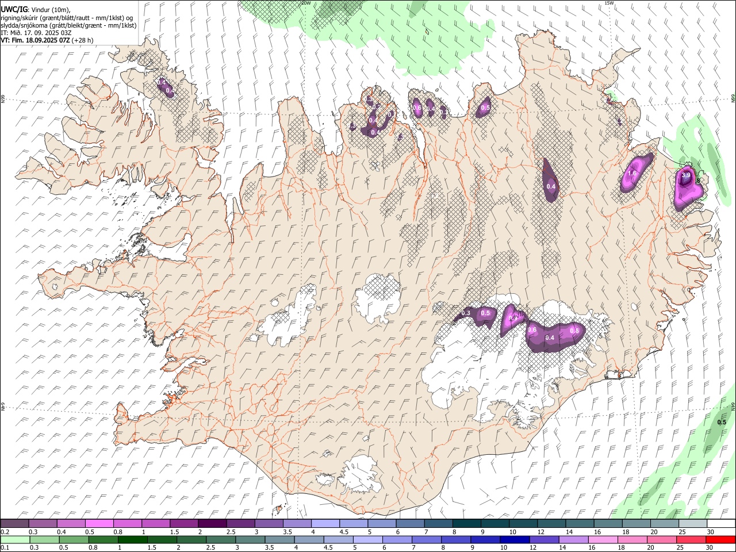Pick lower legend lilac swatch between 14 and 16
736x552 pixels.
573,539
